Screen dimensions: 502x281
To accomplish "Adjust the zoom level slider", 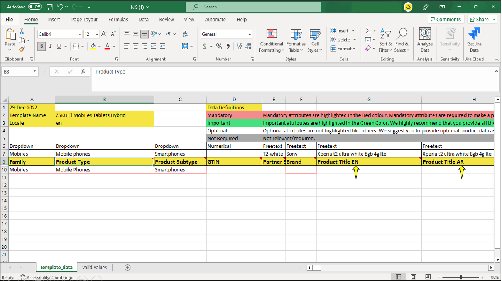I will point(461,277).
